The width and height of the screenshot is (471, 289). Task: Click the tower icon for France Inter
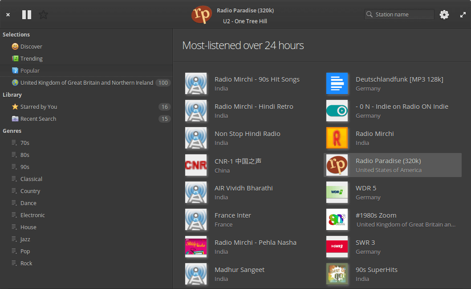click(196, 219)
